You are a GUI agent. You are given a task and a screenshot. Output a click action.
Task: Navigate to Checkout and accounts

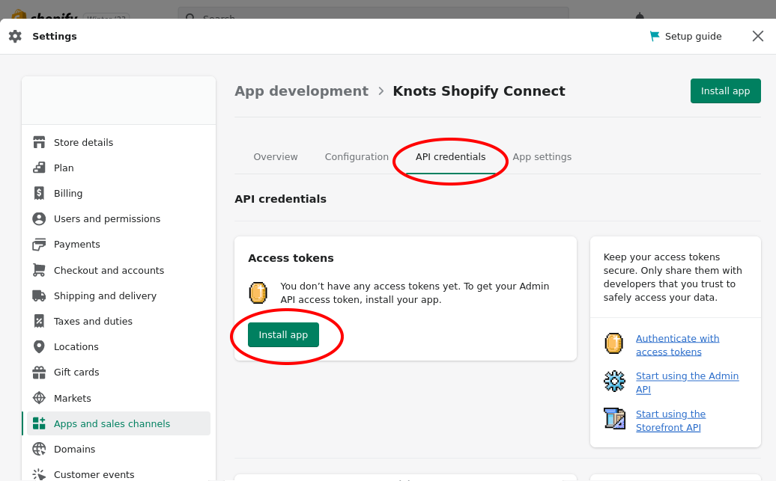(x=119, y=270)
